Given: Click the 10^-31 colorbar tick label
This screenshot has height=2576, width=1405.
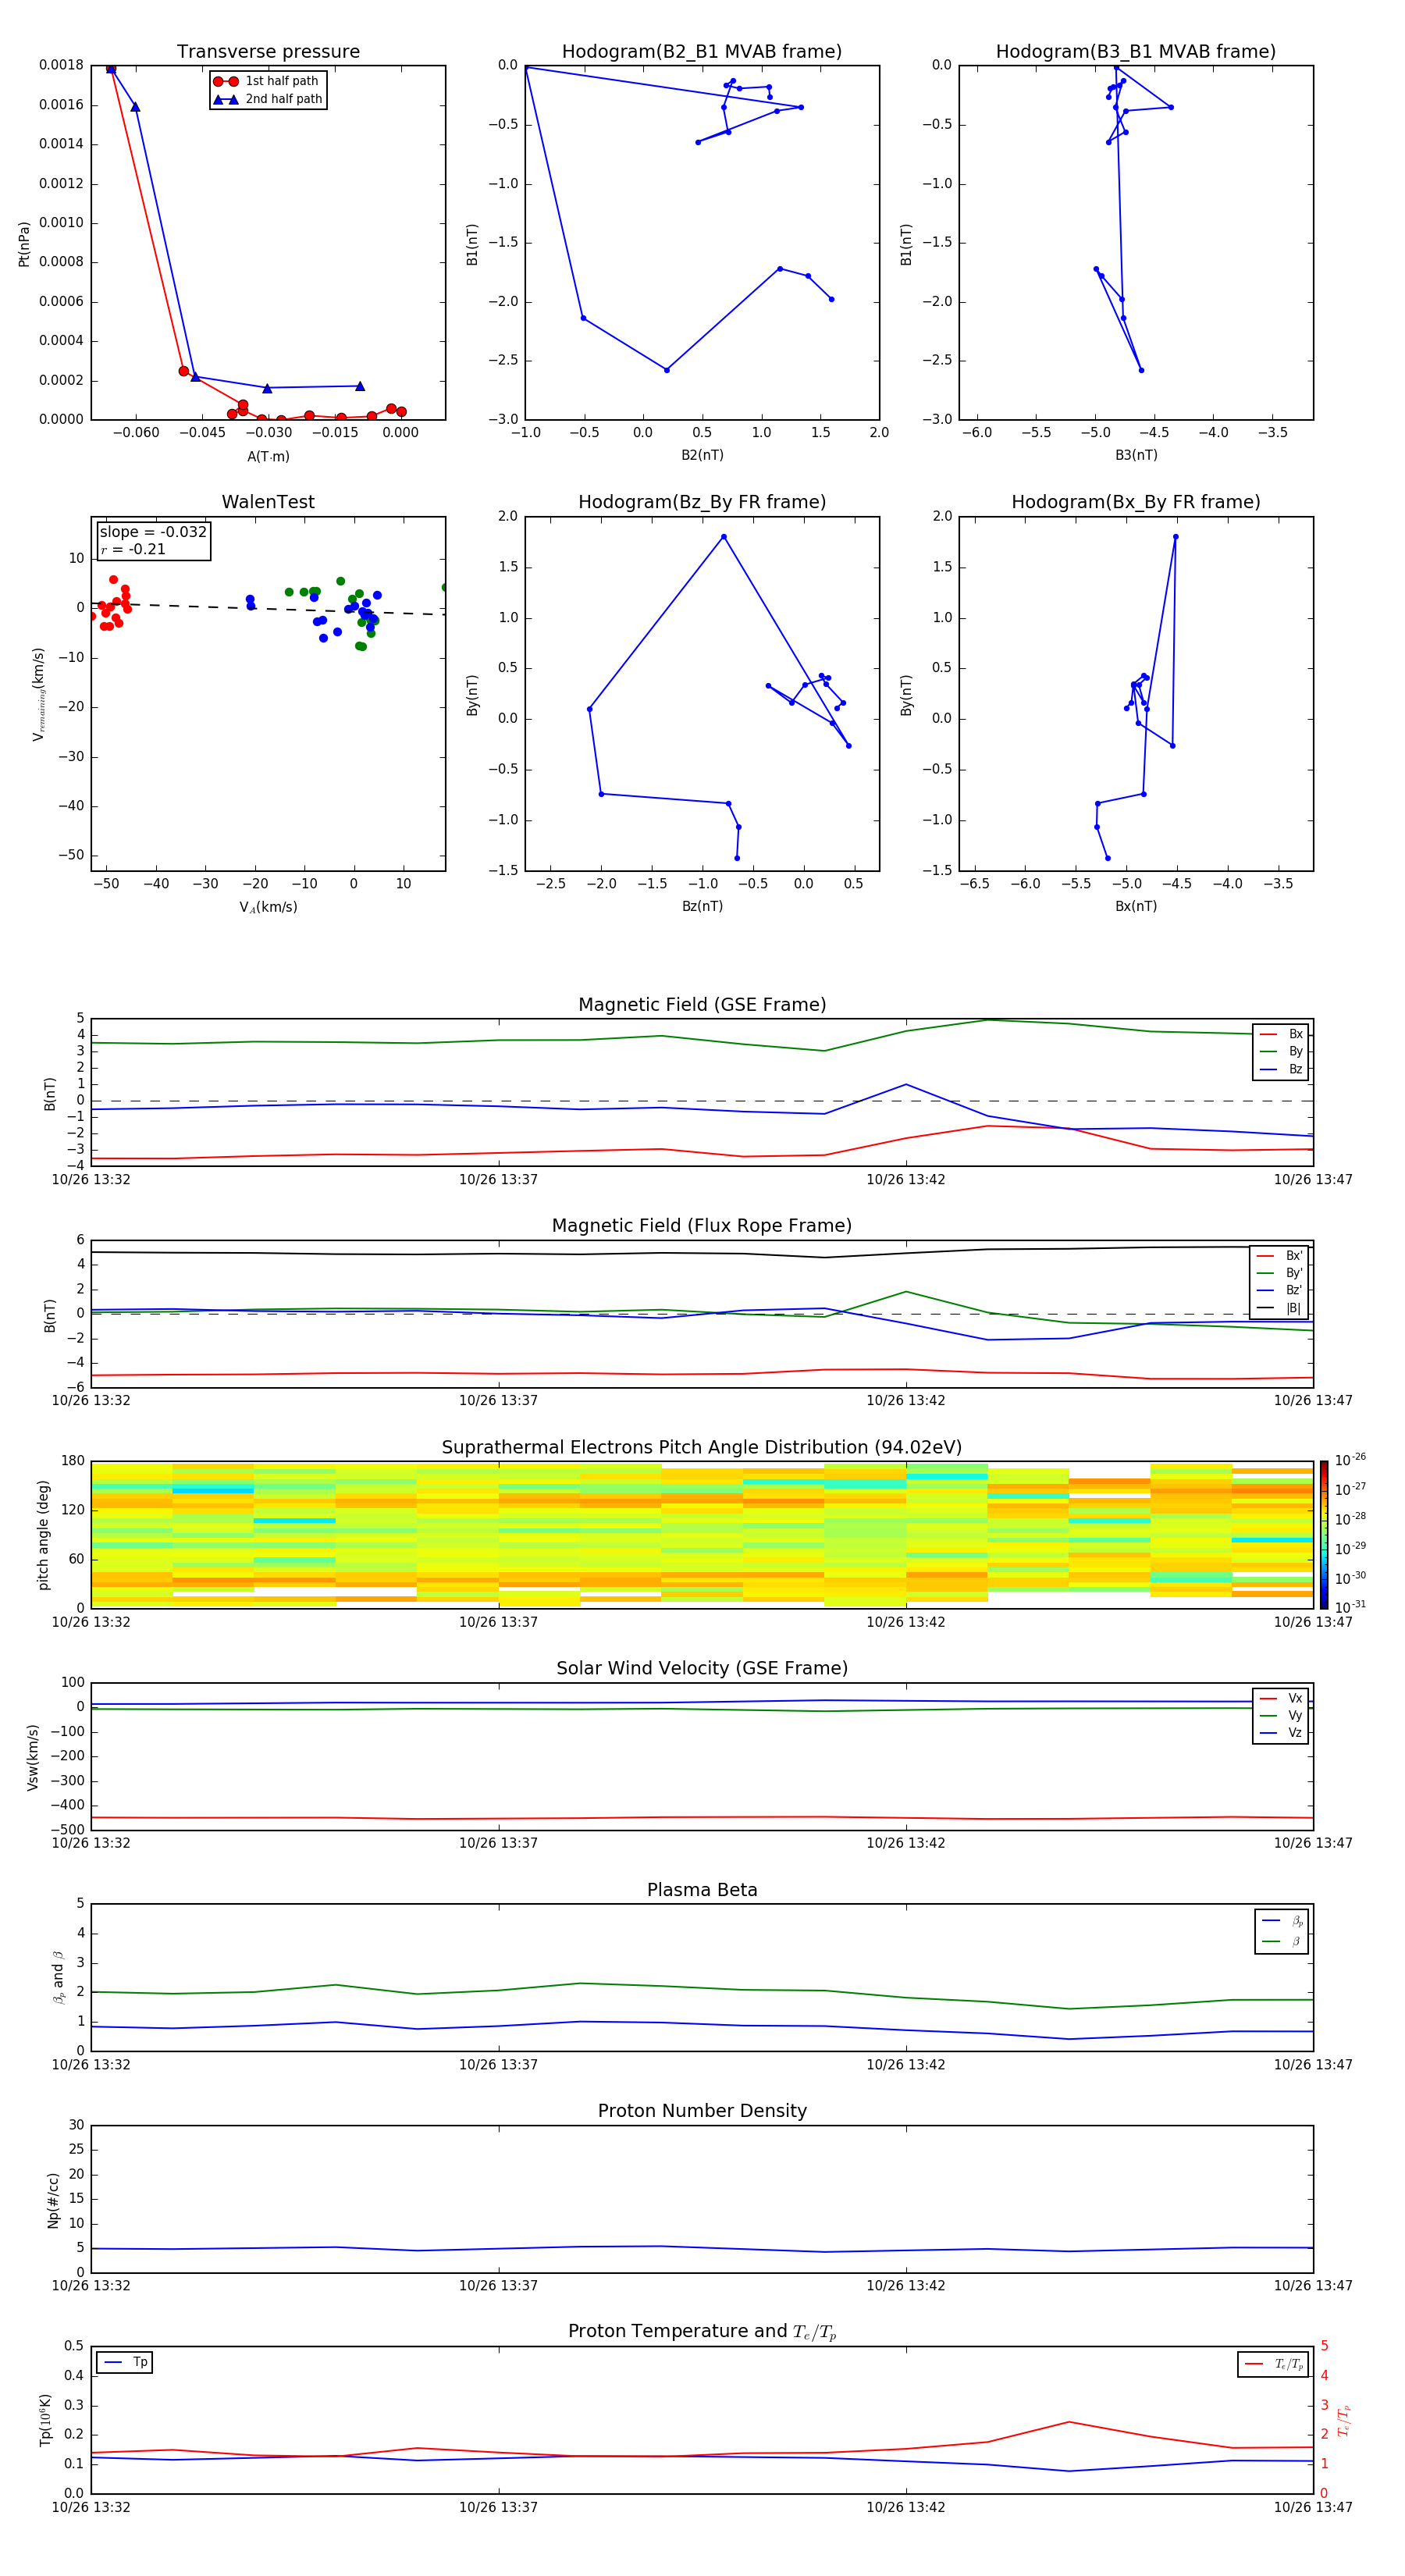Looking at the screenshot, I should coord(1350,1607).
